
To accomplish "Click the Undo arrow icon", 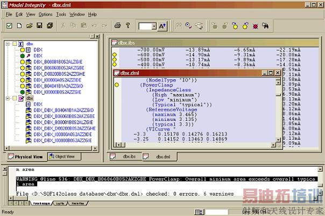I will [x=94, y=26].
